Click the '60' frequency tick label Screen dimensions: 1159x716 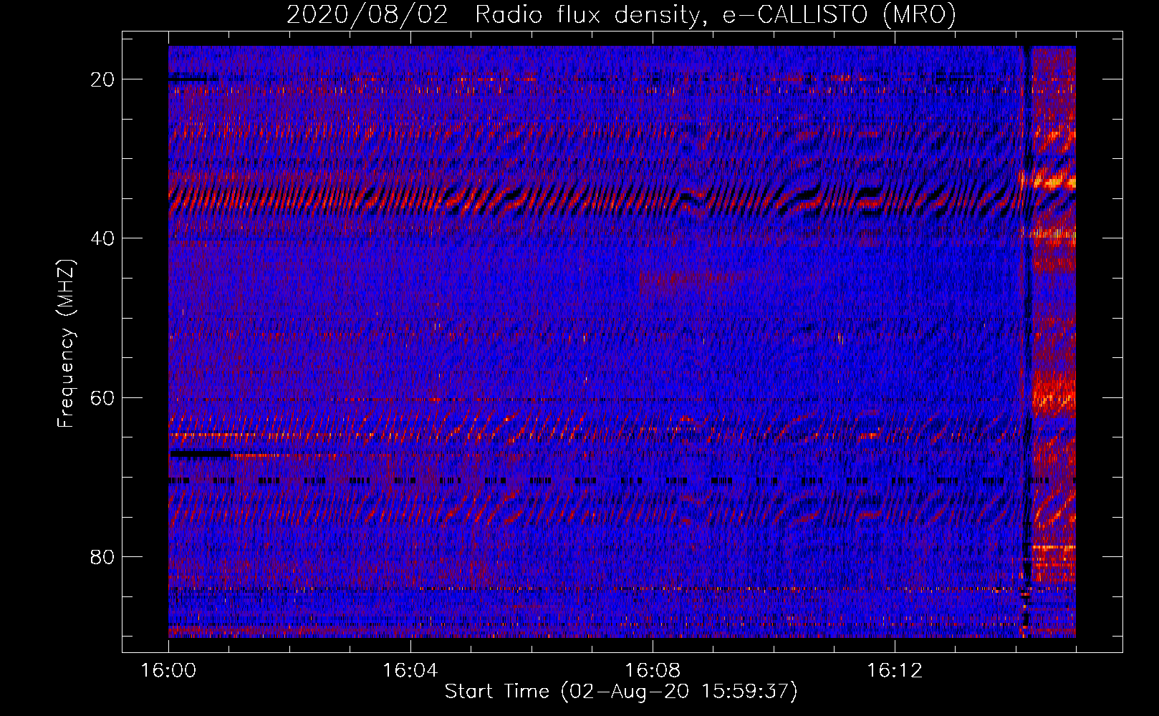[102, 397]
